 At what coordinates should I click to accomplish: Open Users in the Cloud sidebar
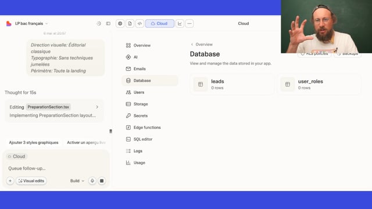(150, 92)
